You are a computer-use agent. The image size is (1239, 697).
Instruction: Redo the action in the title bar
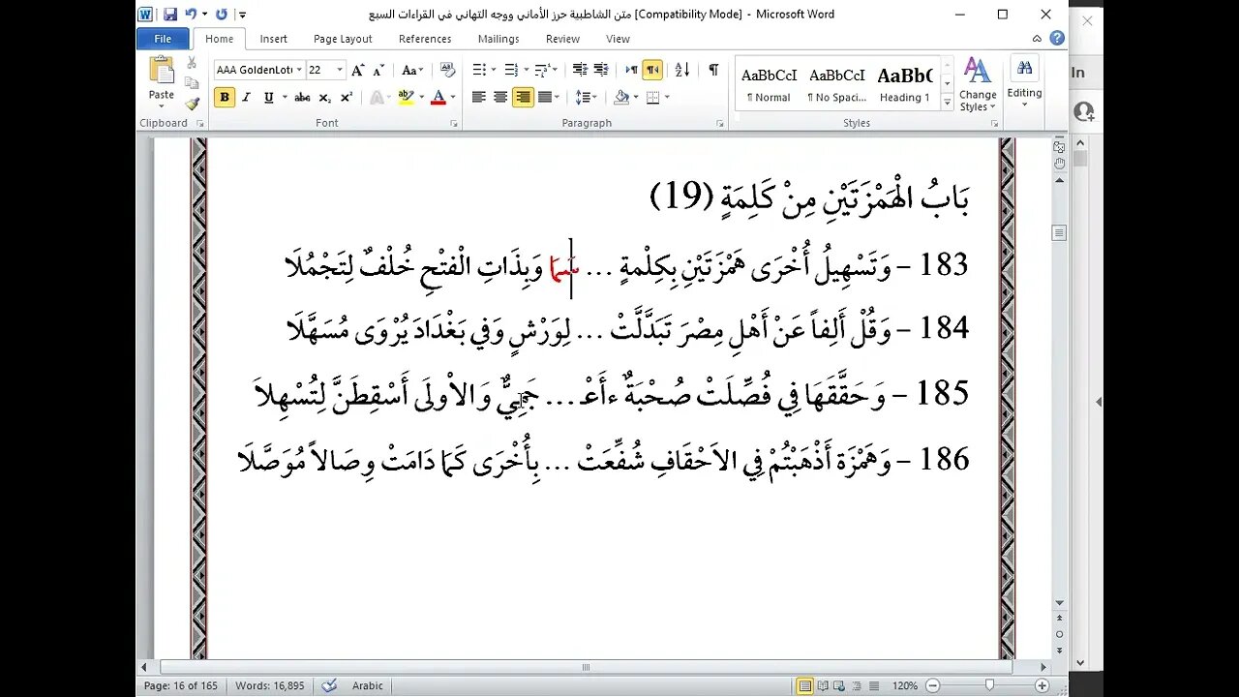(x=222, y=15)
